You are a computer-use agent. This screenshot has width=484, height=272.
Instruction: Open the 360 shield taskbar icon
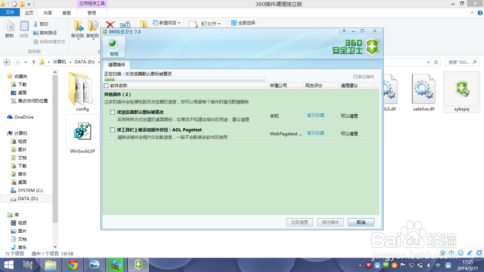138,265
